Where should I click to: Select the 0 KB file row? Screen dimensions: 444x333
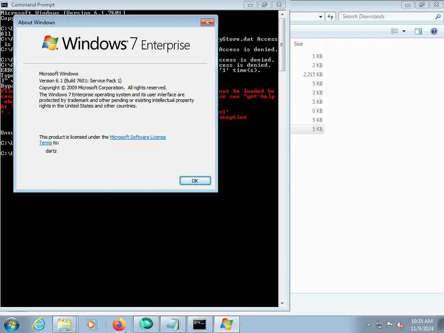308,111
